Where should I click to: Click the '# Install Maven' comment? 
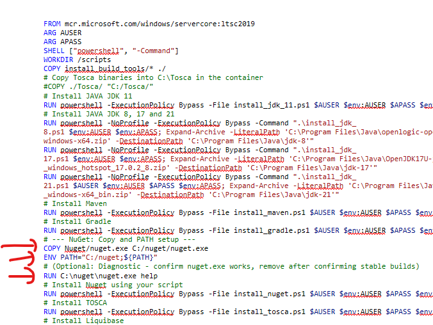click(x=75, y=203)
